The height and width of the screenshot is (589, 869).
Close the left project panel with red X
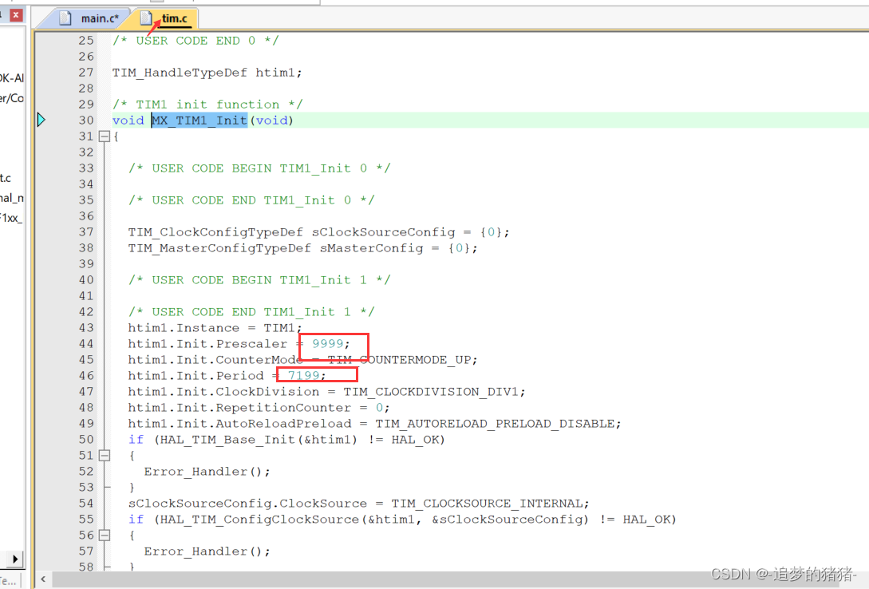[x=16, y=15]
